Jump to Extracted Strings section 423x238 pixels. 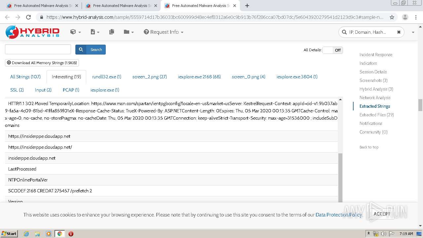(375, 106)
